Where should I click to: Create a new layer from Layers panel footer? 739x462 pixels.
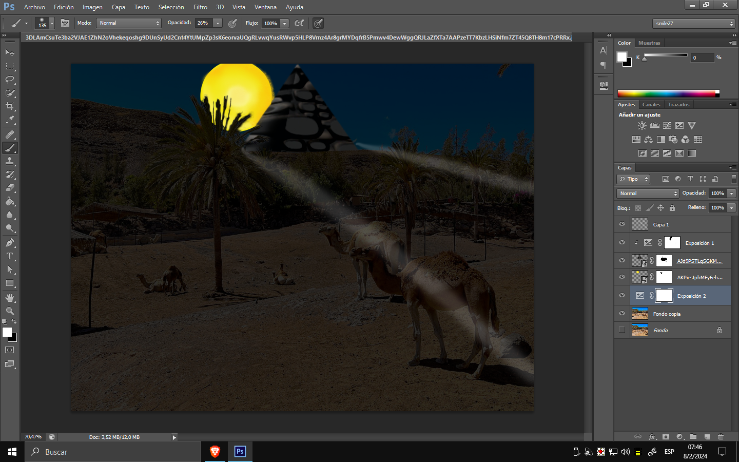click(707, 437)
